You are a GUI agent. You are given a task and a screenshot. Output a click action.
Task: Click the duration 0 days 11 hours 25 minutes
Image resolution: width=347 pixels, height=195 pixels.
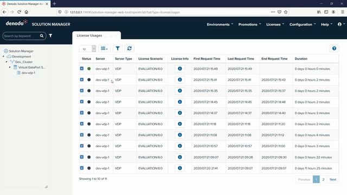(313, 168)
